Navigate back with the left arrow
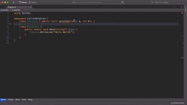 pyautogui.click(x=2, y=7)
